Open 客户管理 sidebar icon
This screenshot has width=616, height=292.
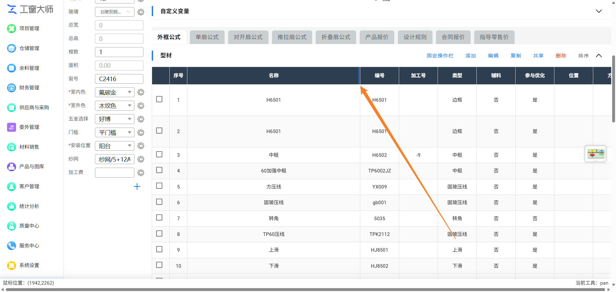pos(12,187)
